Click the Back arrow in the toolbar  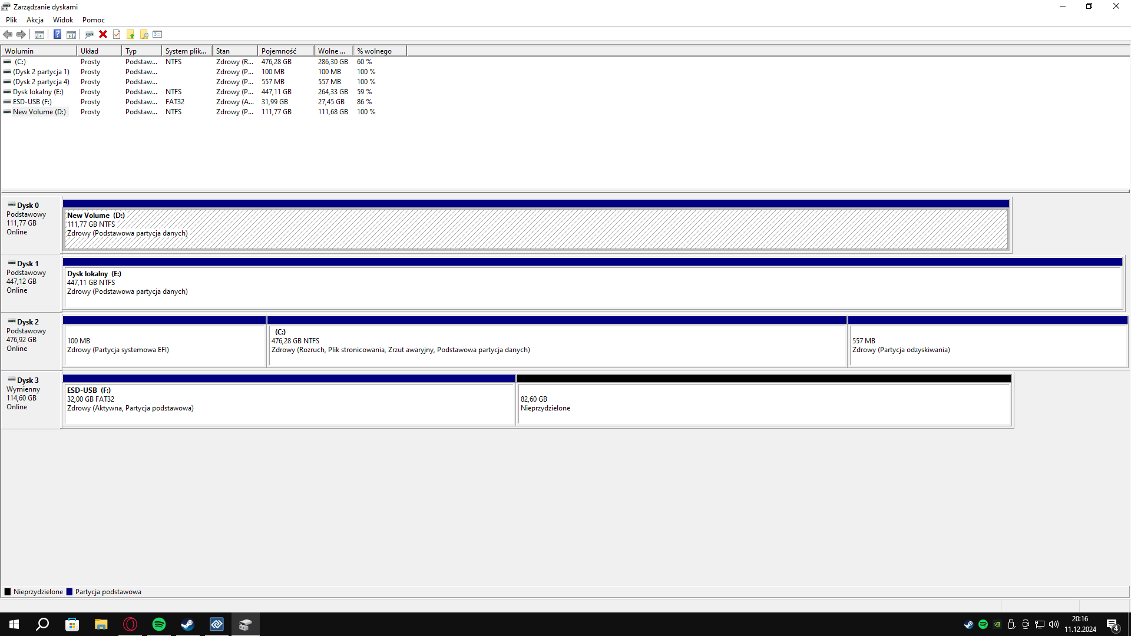tap(8, 34)
